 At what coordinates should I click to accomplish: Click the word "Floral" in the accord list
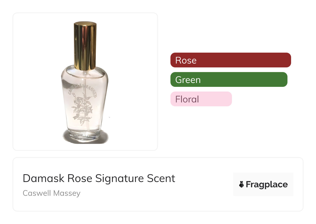pyautogui.click(x=187, y=99)
